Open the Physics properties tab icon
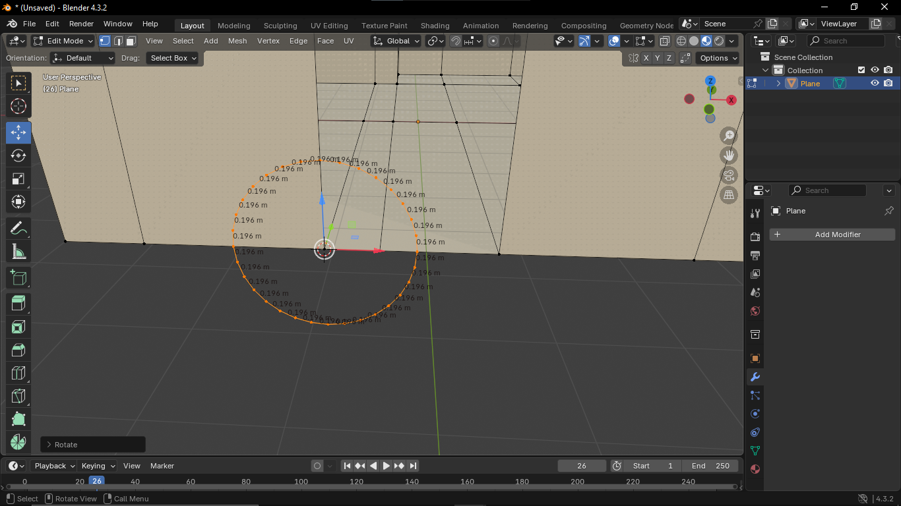901x506 pixels. [755, 414]
